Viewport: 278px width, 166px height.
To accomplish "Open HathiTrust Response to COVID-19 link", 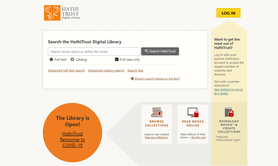I will coord(72,139).
